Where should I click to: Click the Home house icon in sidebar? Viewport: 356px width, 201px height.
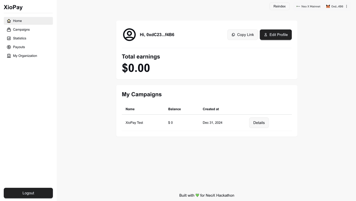point(9,21)
